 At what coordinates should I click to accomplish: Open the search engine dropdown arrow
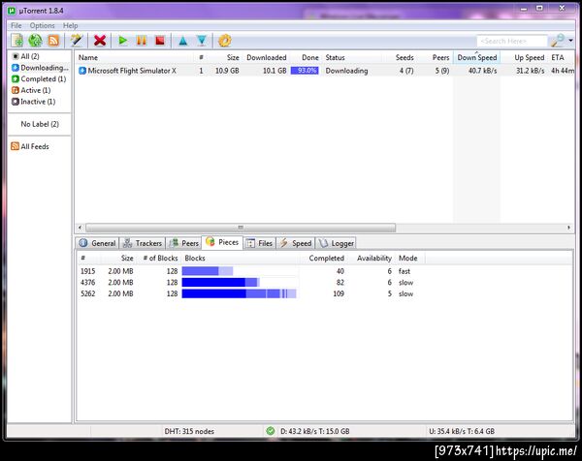571,41
